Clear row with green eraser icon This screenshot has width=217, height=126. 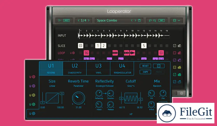[x=179, y=74]
